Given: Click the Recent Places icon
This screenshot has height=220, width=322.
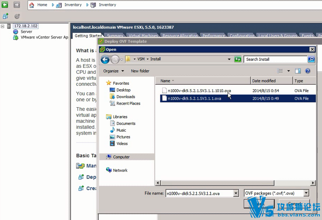Looking at the screenshot, I should coord(112,103).
